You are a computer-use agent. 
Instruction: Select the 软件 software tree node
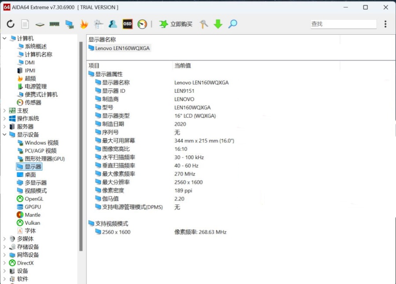[x=18, y=279]
